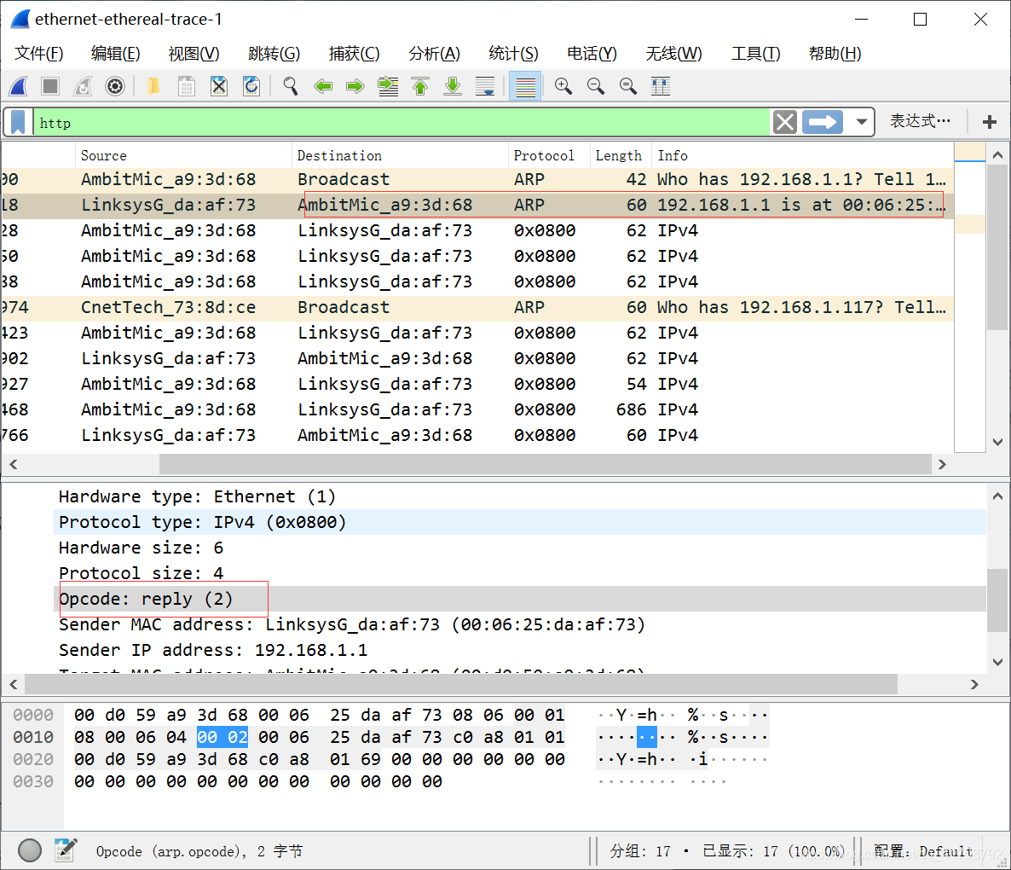Screen dimensions: 1011x870
Task: Clear the http display filter
Action: pyautogui.click(x=785, y=122)
